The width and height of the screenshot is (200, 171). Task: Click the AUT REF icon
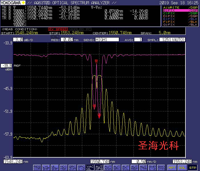pyautogui.click(x=134, y=168)
